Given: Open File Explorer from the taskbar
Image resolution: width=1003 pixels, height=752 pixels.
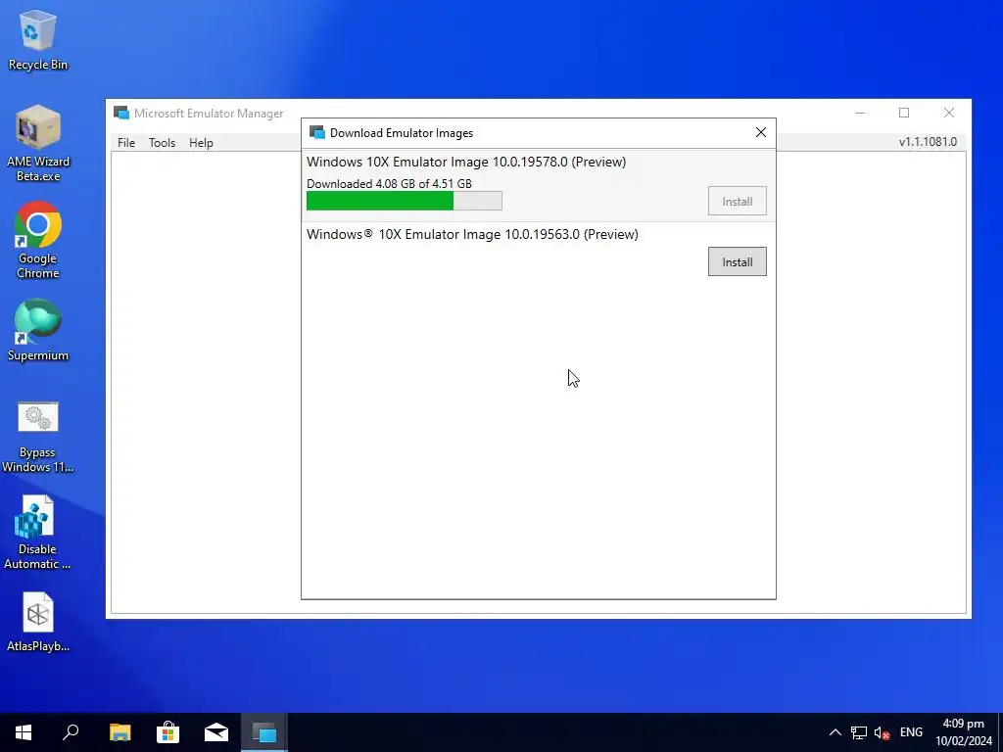Looking at the screenshot, I should coord(119,732).
